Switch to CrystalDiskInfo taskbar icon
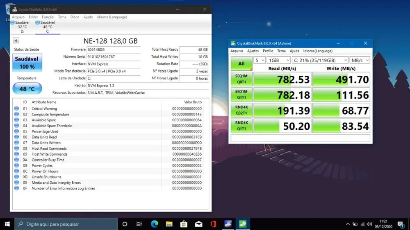 (x=228, y=224)
